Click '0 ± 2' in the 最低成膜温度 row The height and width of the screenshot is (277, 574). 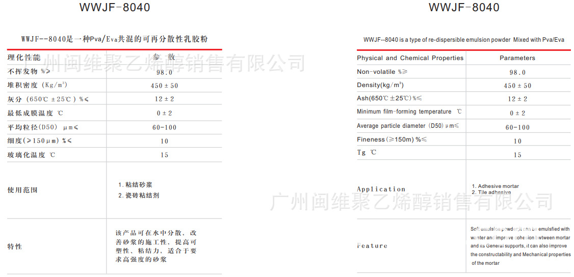tap(164, 113)
